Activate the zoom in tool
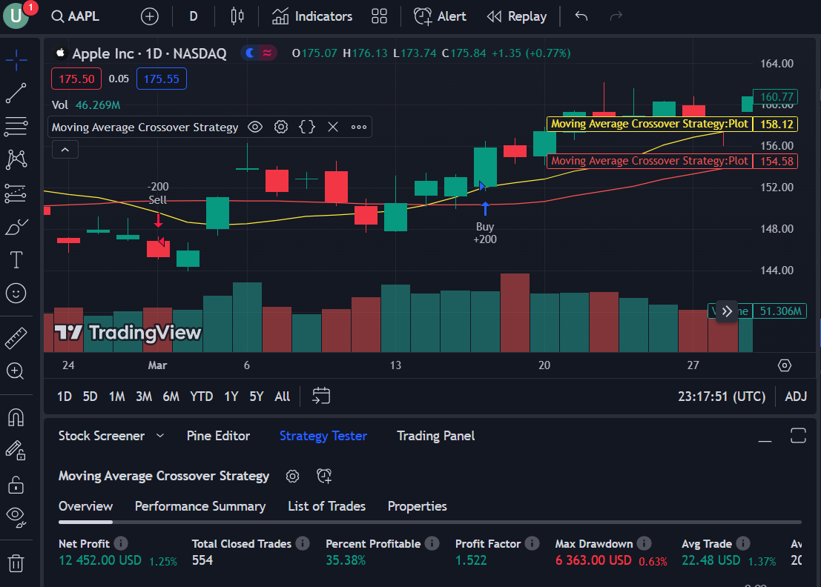 tap(15, 371)
